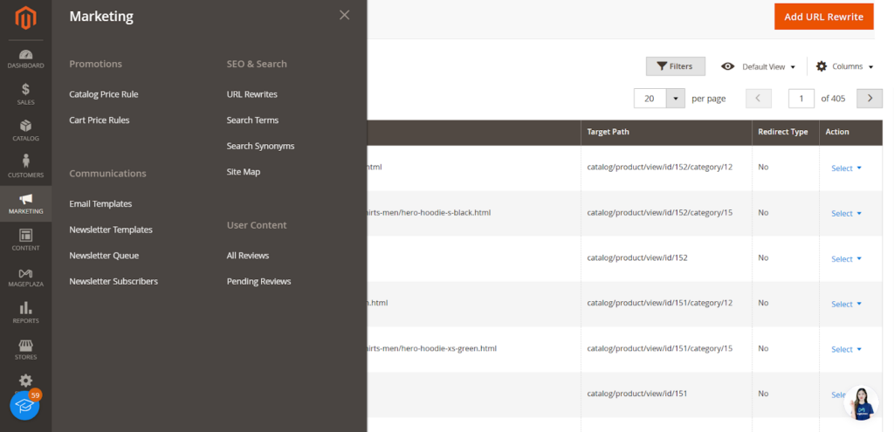This screenshot has height=432, width=894.
Task: Select URL Rewrites menu item
Action: (251, 94)
